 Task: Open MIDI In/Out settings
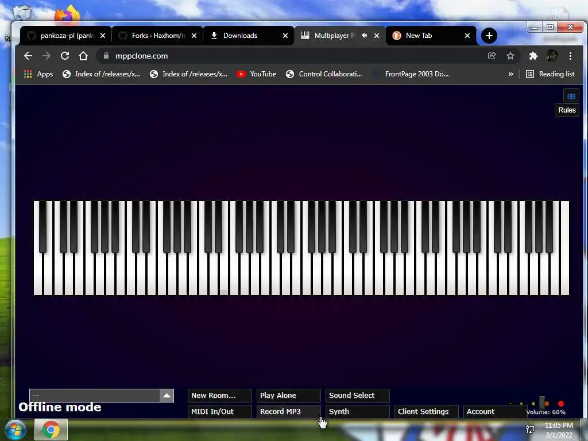(219, 411)
